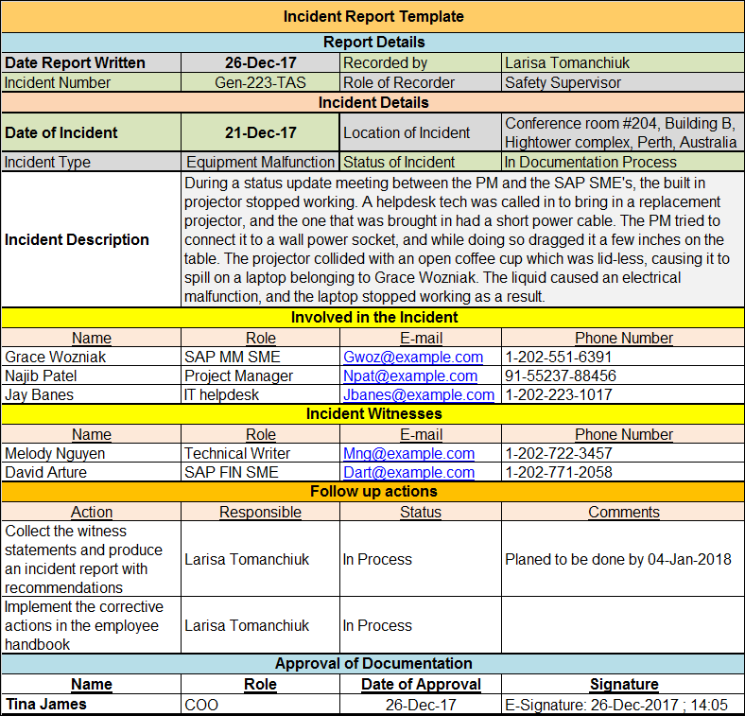Select the Conference room #204 location cell
Image resolution: width=745 pixels, height=716 pixels.
click(x=622, y=133)
